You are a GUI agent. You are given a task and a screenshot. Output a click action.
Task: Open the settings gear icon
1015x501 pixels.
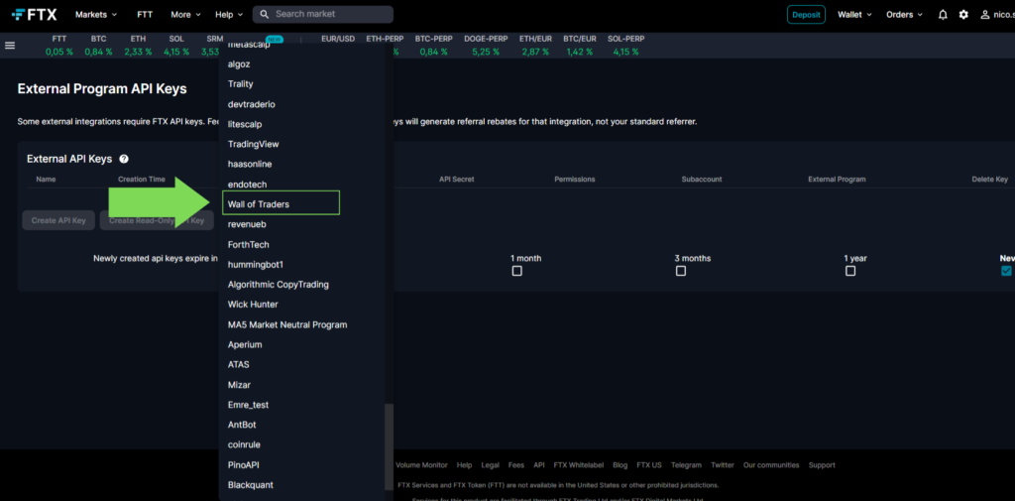[x=963, y=15]
